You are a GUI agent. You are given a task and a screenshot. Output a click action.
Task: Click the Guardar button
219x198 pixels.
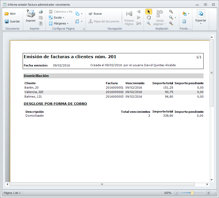pyautogui.click(x=12, y=21)
